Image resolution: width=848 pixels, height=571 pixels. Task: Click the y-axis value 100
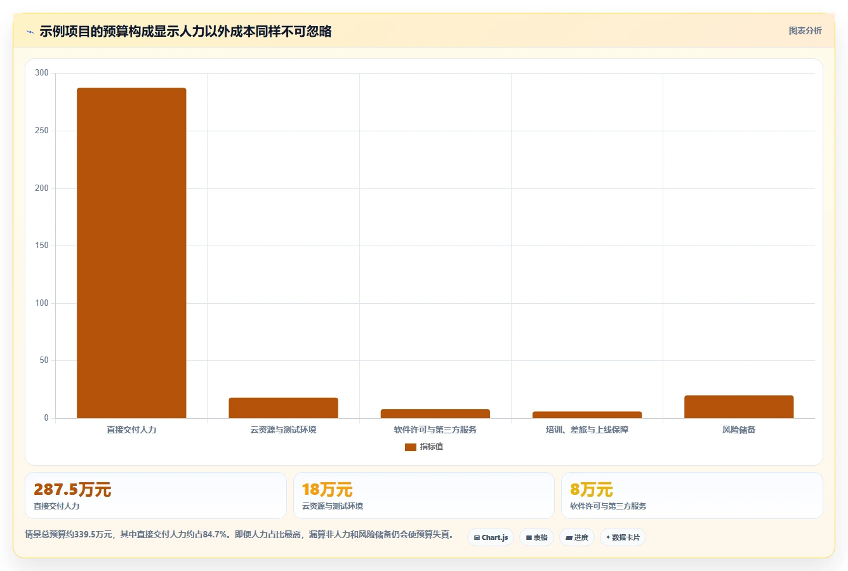[x=42, y=303]
